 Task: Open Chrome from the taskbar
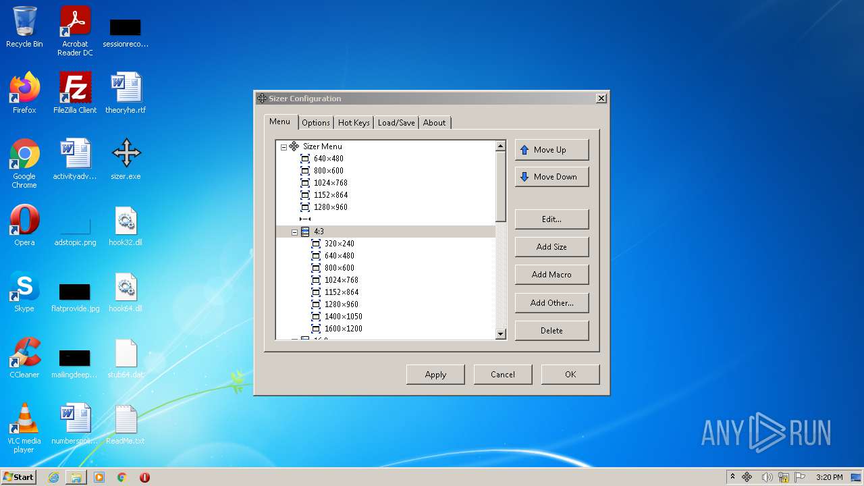pyautogui.click(x=122, y=477)
